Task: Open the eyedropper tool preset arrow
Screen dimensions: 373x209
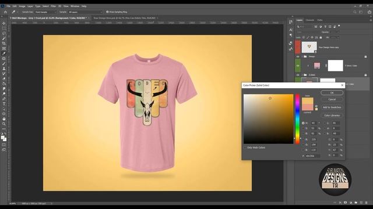Action: [17, 12]
